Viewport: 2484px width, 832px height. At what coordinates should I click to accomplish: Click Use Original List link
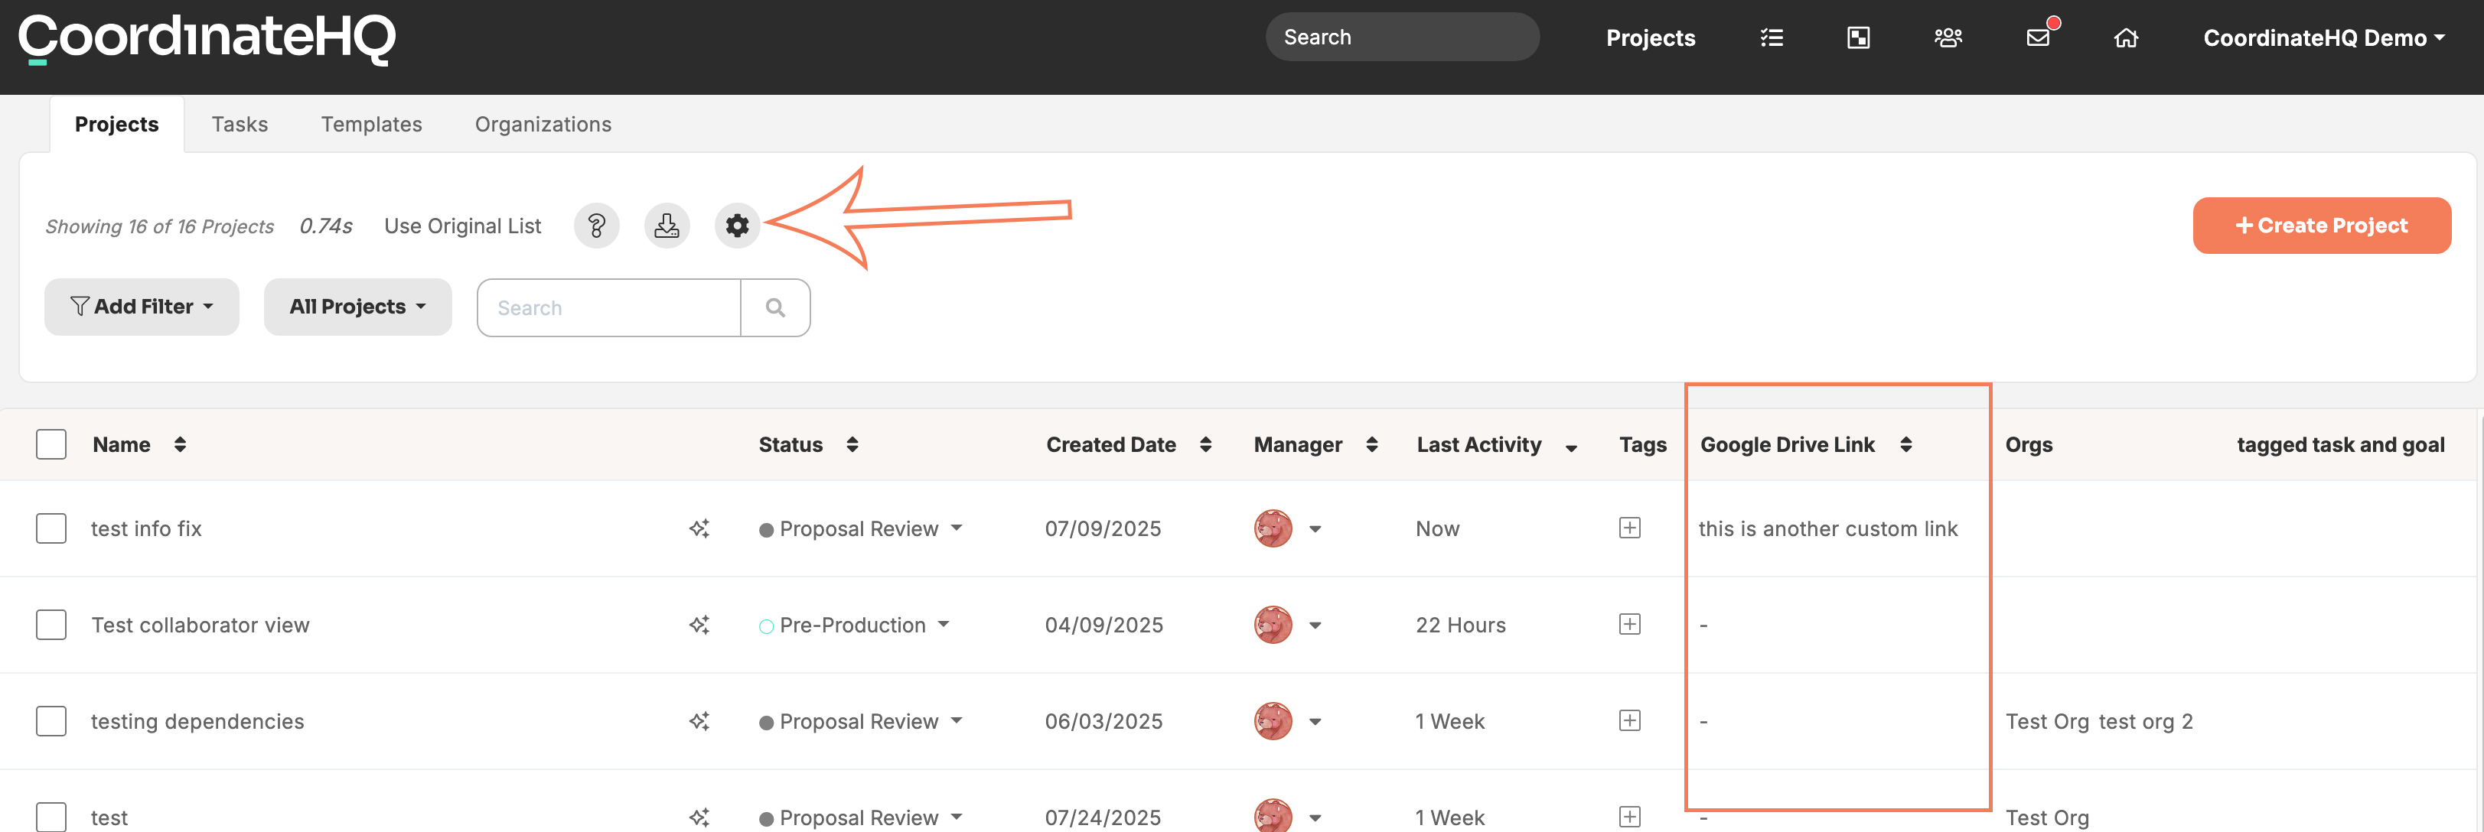tap(463, 226)
